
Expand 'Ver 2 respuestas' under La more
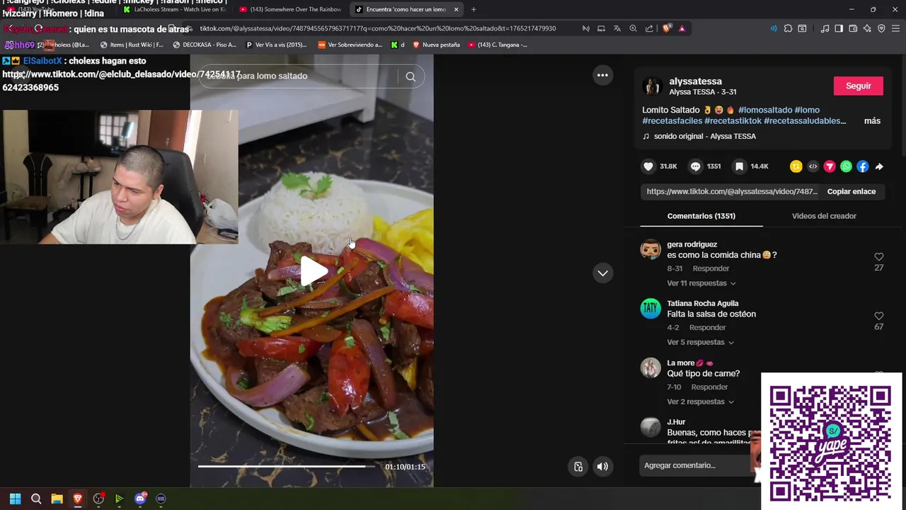701,402
